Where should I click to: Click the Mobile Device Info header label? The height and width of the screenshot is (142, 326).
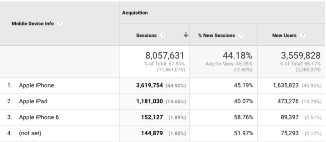coord(33,24)
